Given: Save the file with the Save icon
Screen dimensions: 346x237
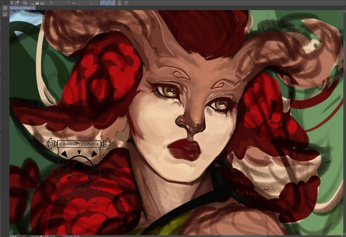Looking at the screenshot, I should point(42,3).
